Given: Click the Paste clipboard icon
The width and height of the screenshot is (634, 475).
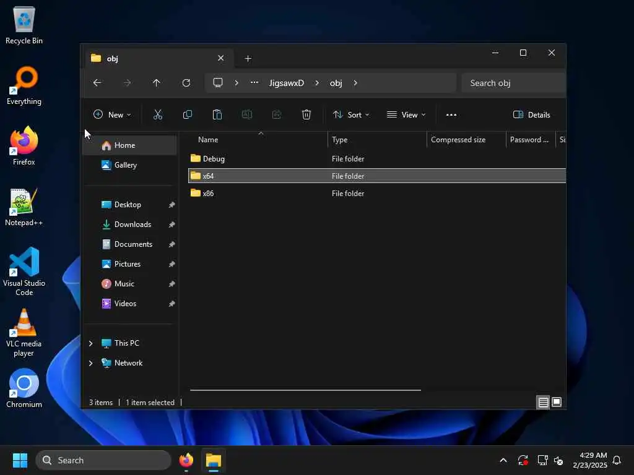Looking at the screenshot, I should 217,114.
